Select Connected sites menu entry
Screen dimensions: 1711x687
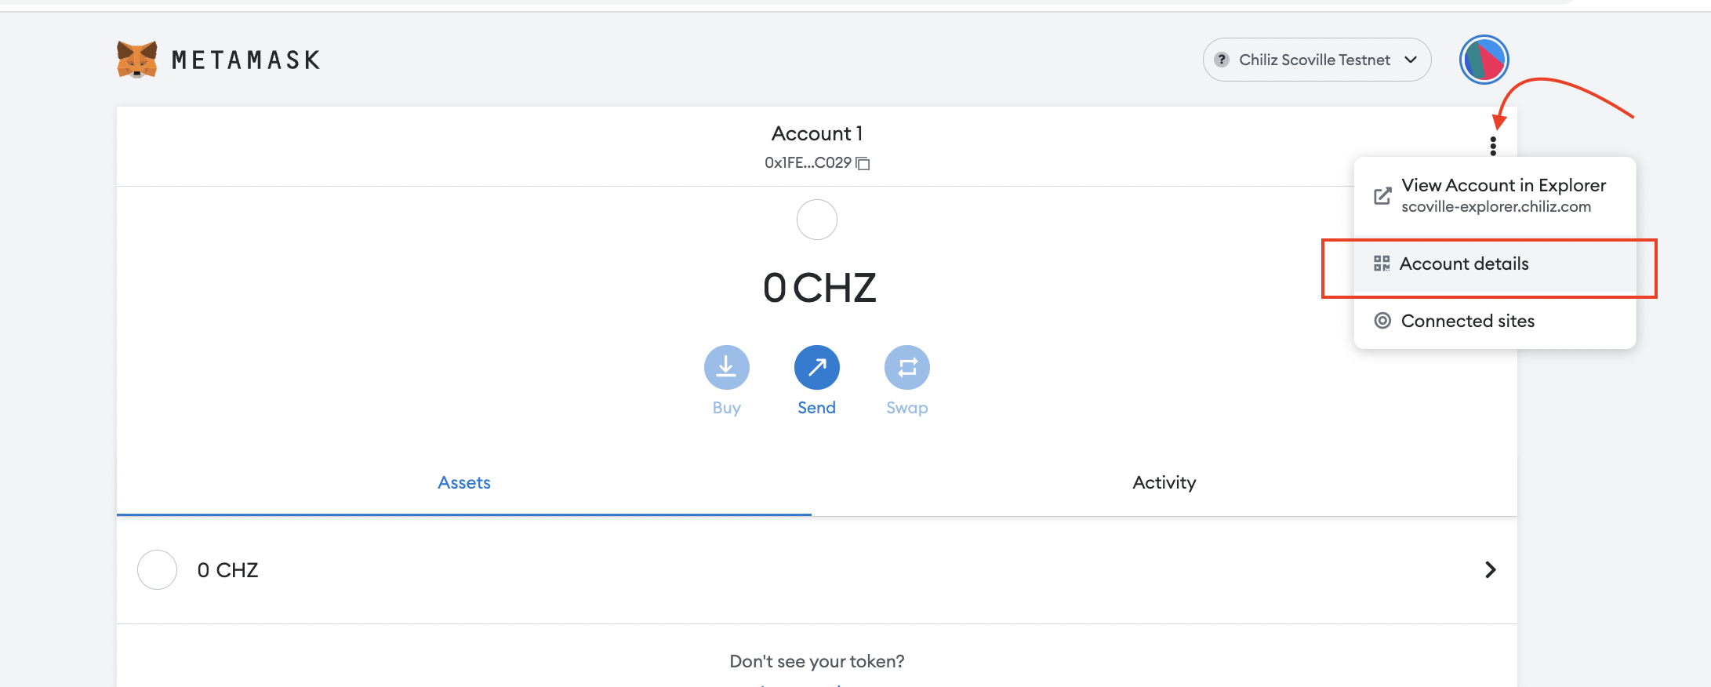coord(1467,321)
